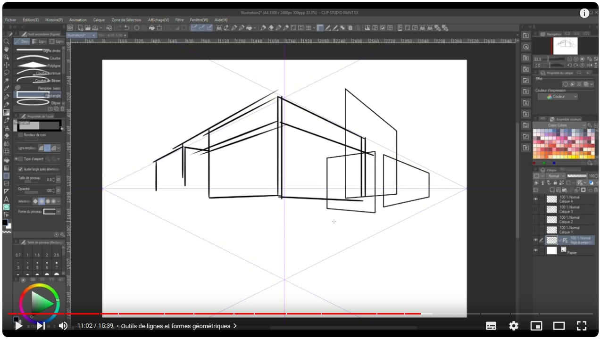The image size is (601, 339).
Task: Select the Lasso selection tool
Action: click(6, 73)
